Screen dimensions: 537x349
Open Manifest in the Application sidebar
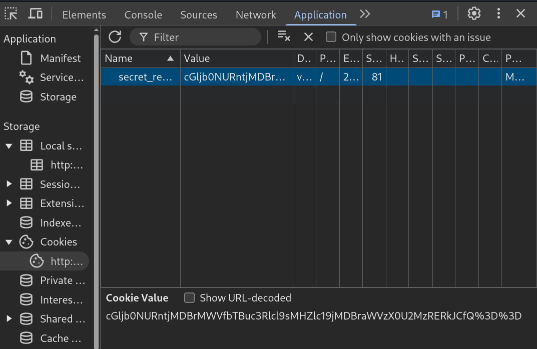tap(60, 58)
